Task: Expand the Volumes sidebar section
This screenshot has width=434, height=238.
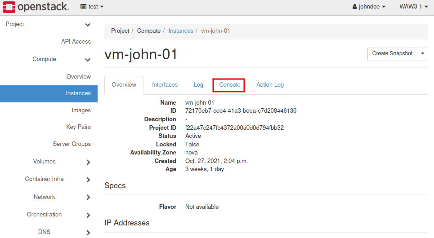Action: coord(88,162)
